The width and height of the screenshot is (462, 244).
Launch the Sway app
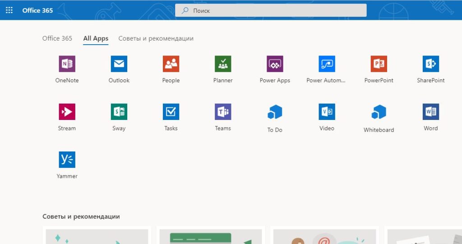tap(119, 112)
